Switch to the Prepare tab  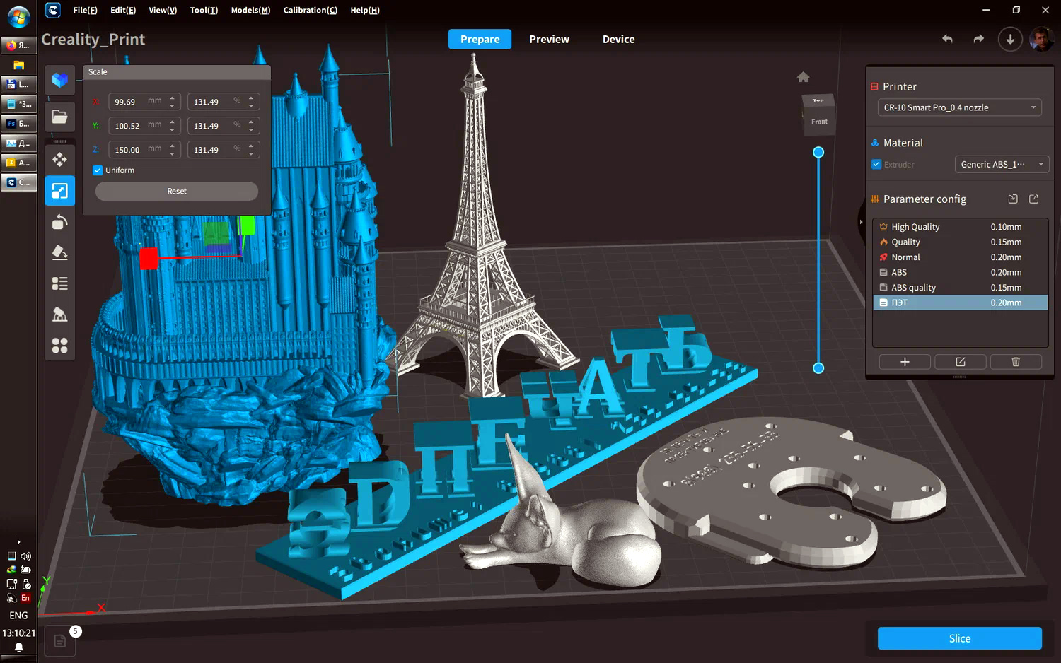pyautogui.click(x=480, y=40)
